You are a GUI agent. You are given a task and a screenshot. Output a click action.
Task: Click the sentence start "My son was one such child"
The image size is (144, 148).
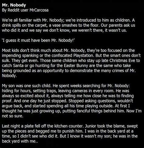click(x=27, y=86)
